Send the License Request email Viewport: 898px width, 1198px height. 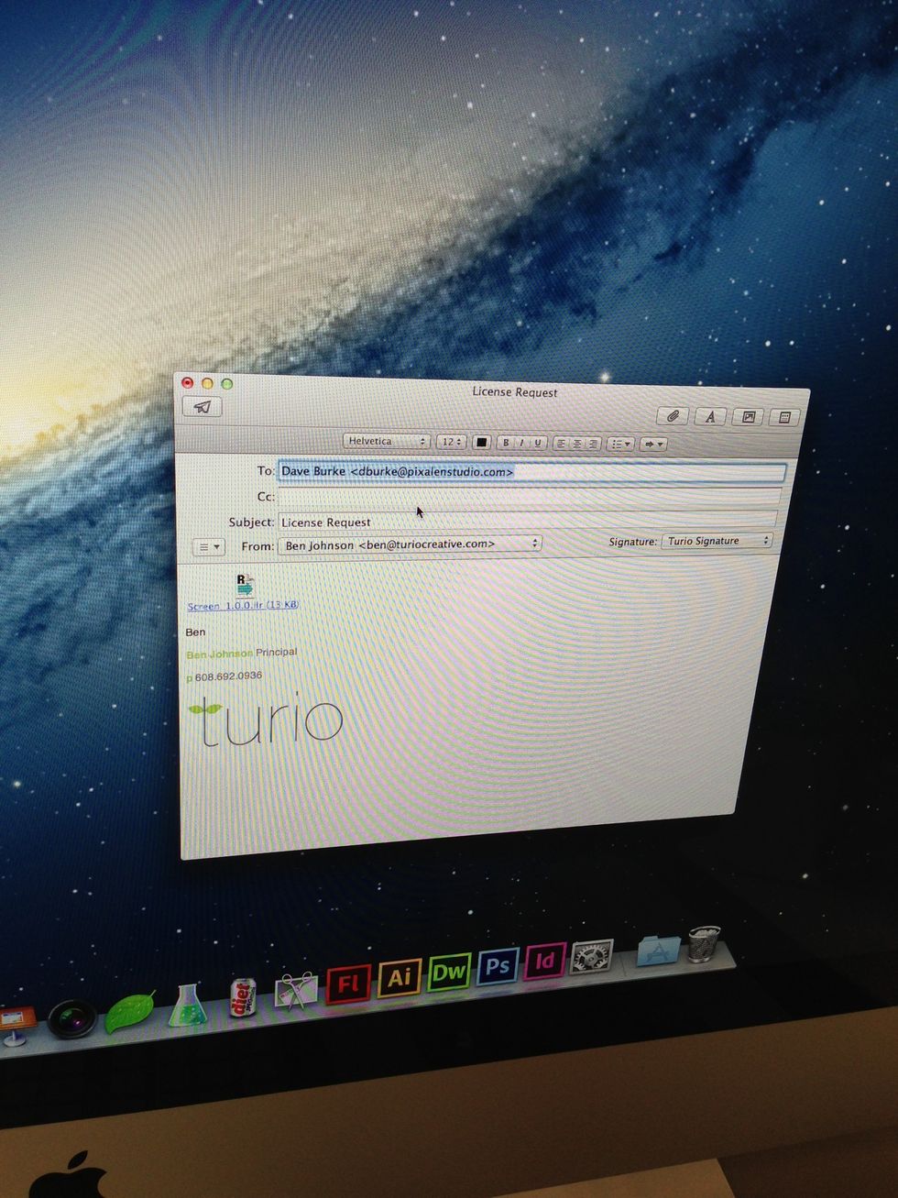(203, 408)
